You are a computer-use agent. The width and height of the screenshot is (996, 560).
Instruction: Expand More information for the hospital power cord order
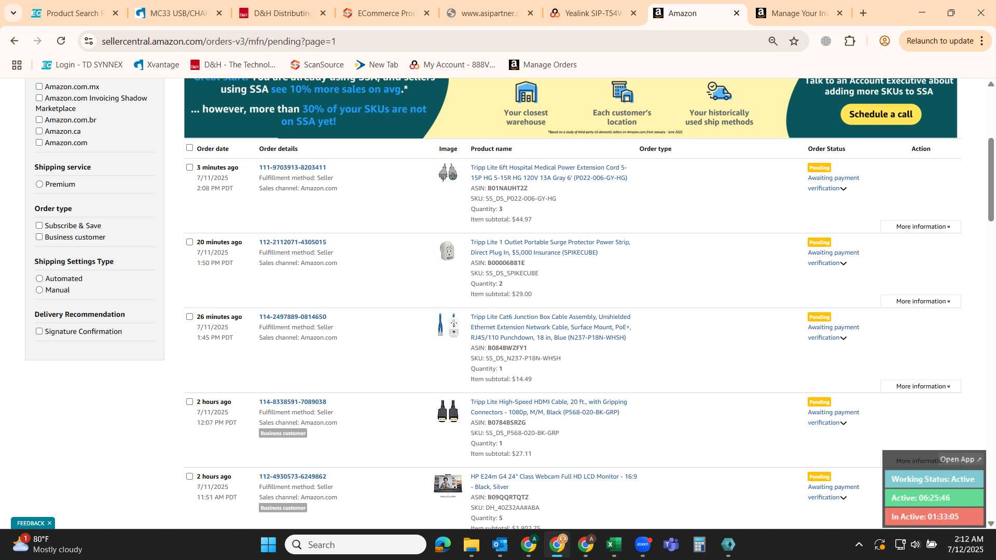pos(921,227)
